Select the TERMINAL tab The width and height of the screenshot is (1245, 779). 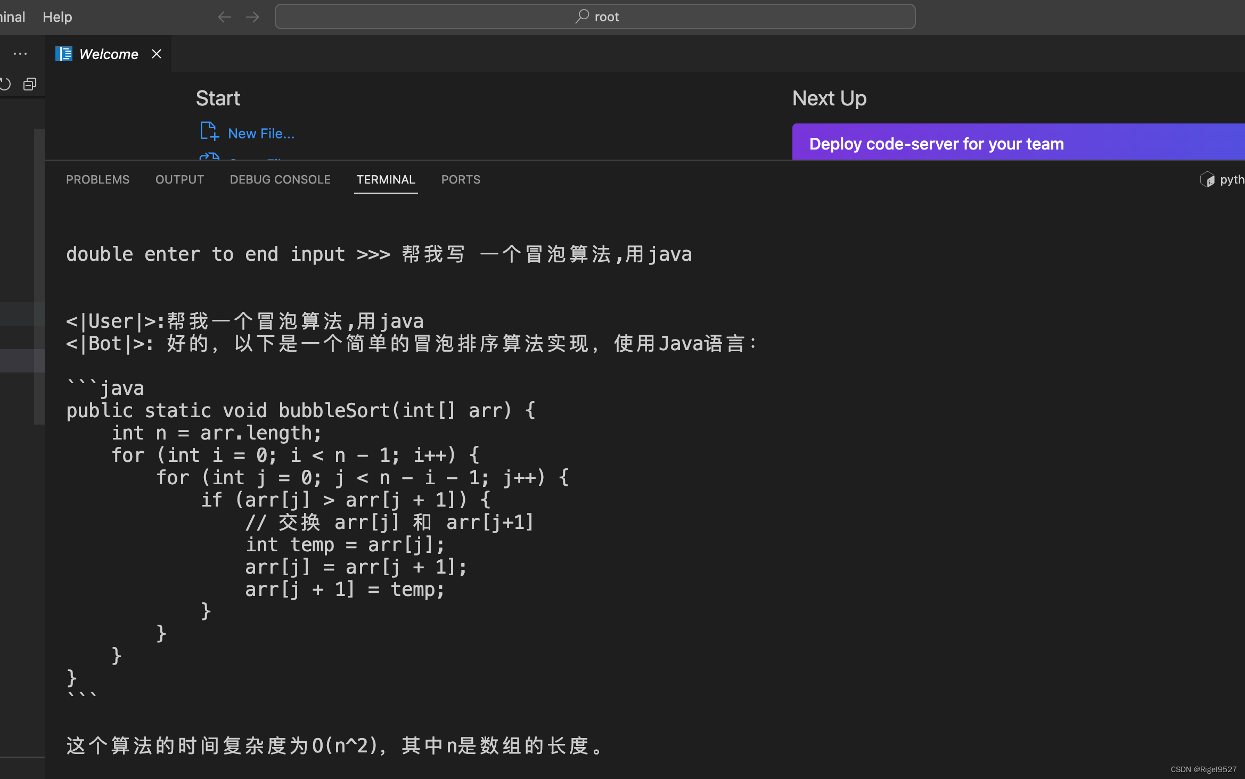tap(386, 179)
